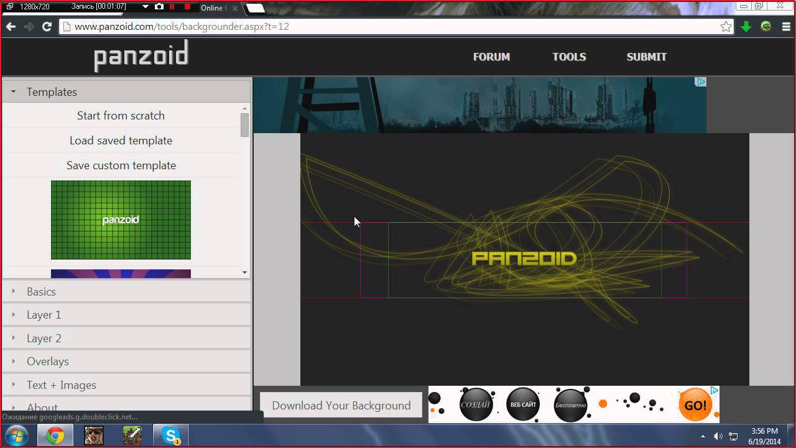
Task: Open the Minecraft taskbar icon
Action: [132, 436]
